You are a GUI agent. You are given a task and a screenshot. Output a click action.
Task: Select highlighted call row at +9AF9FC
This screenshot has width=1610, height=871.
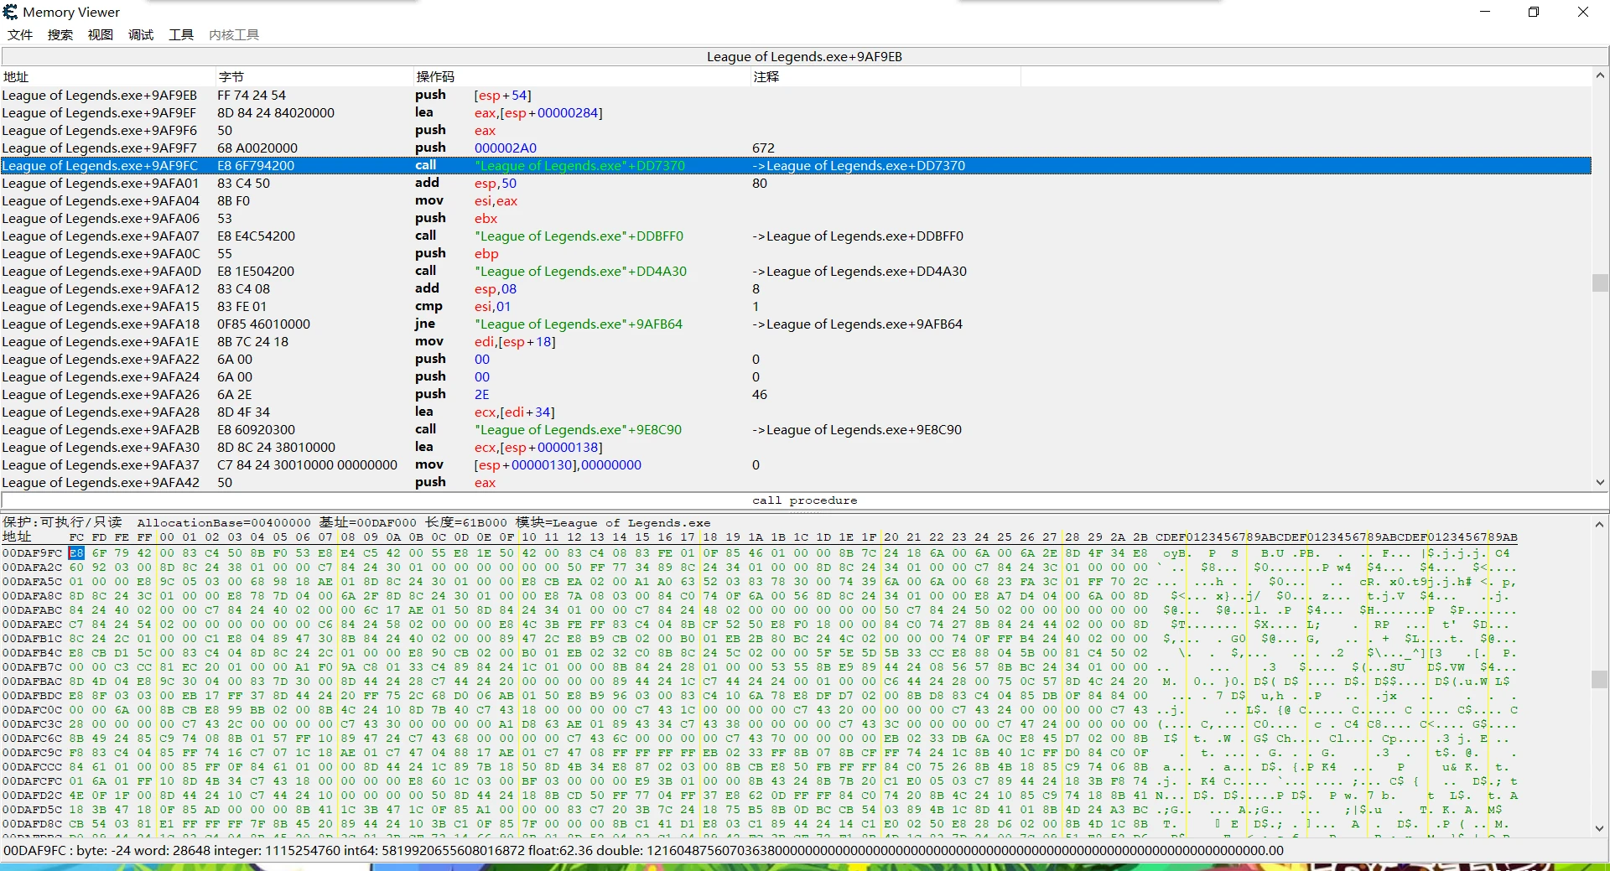pos(796,165)
